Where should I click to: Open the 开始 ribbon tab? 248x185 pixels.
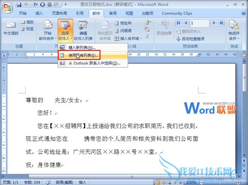23,13
